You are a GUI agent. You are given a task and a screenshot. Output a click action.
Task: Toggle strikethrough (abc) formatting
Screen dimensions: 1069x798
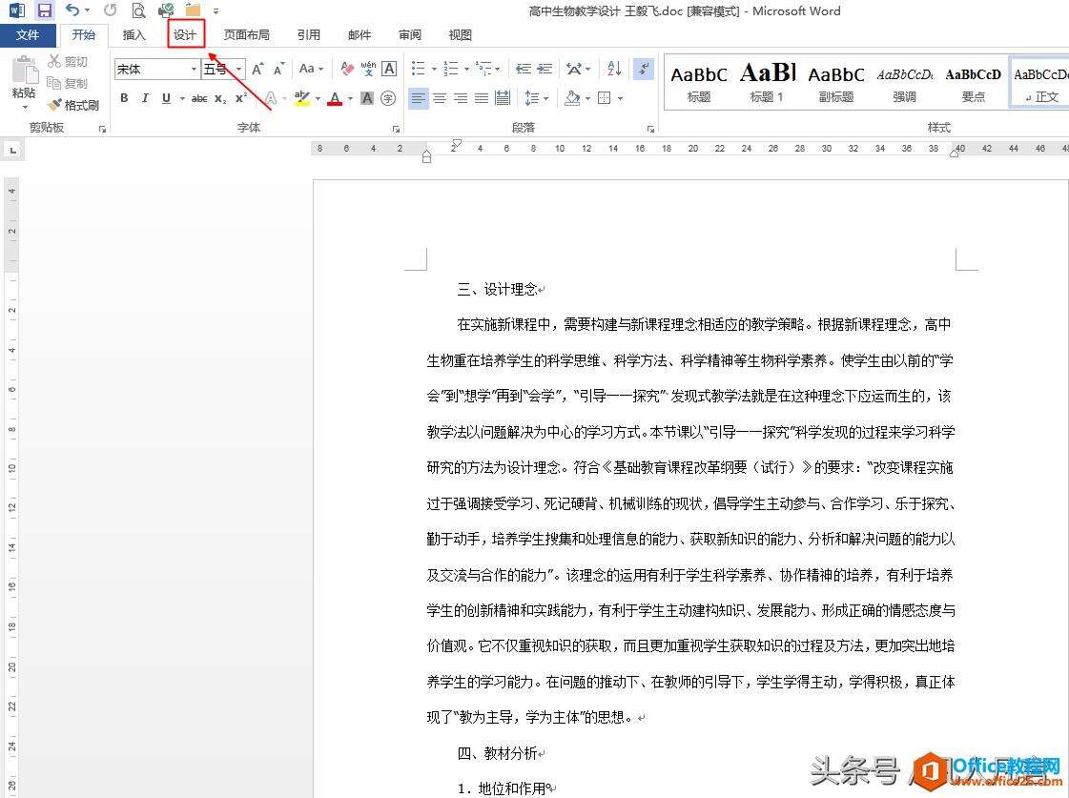coord(199,99)
